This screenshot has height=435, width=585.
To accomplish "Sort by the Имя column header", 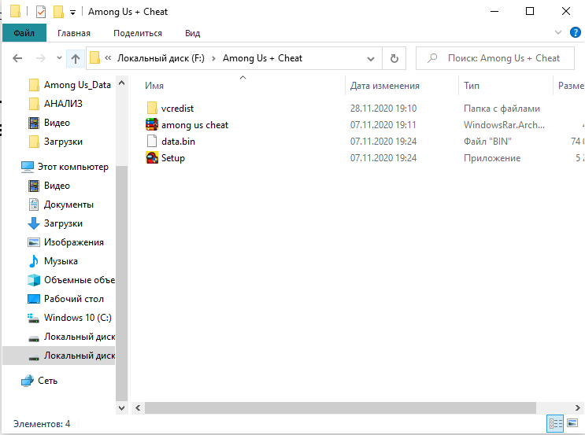I will click(154, 86).
